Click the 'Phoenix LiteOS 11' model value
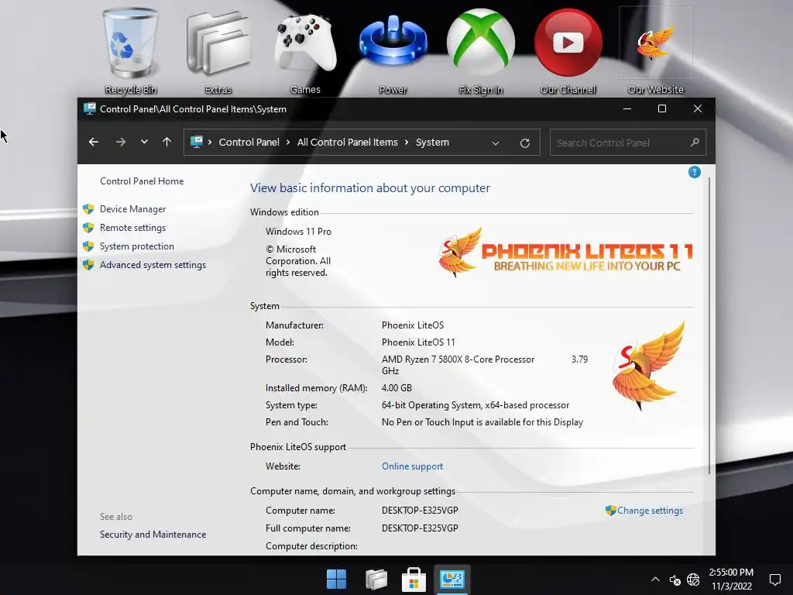This screenshot has width=793, height=595. point(418,342)
